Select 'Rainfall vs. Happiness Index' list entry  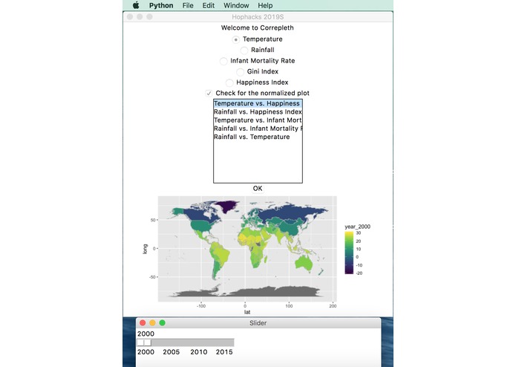click(x=258, y=112)
